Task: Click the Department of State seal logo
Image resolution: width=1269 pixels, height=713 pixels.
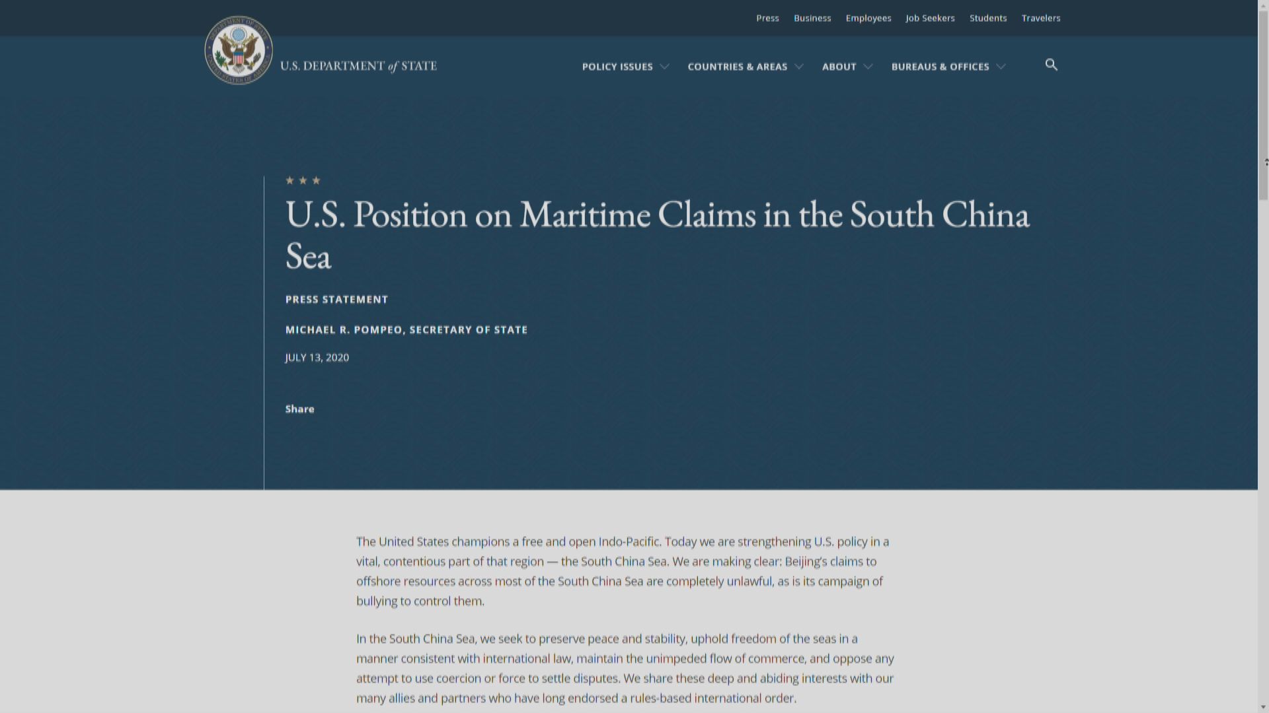Action: (x=239, y=51)
